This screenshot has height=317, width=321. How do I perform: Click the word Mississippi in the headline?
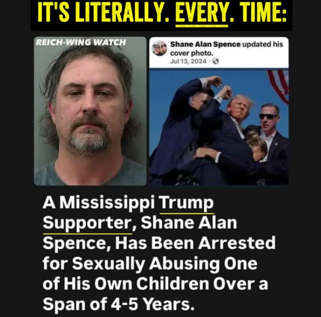pyautogui.click(x=108, y=203)
